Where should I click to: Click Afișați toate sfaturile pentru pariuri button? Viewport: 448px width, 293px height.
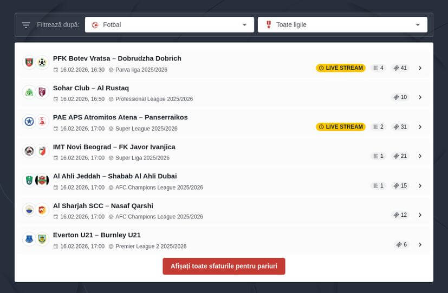coord(224,266)
